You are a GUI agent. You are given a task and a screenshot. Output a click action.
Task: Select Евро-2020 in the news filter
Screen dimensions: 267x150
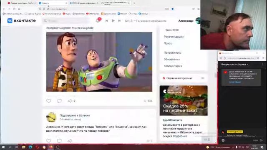click(x=172, y=30)
